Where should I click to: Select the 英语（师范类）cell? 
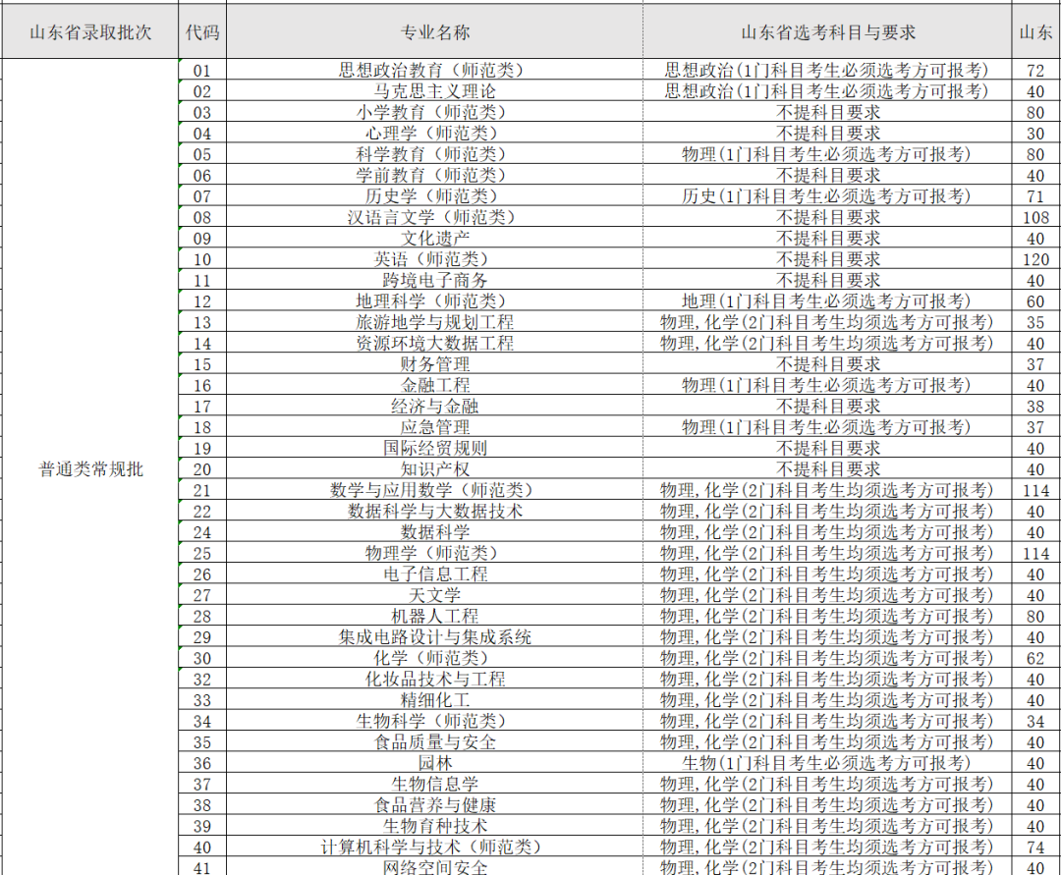[x=434, y=258]
